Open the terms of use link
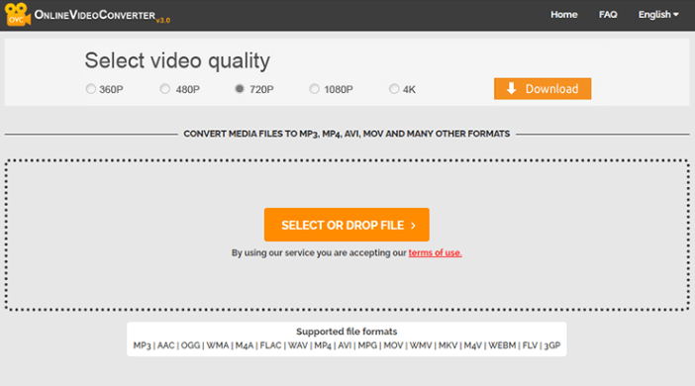This screenshot has width=695, height=386. [435, 253]
